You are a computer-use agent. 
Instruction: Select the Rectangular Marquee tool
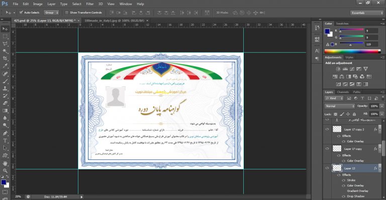5,36
